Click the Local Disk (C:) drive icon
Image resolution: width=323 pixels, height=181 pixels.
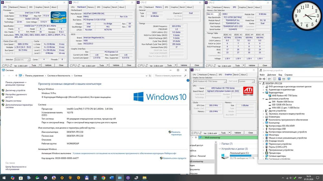pos(225,157)
